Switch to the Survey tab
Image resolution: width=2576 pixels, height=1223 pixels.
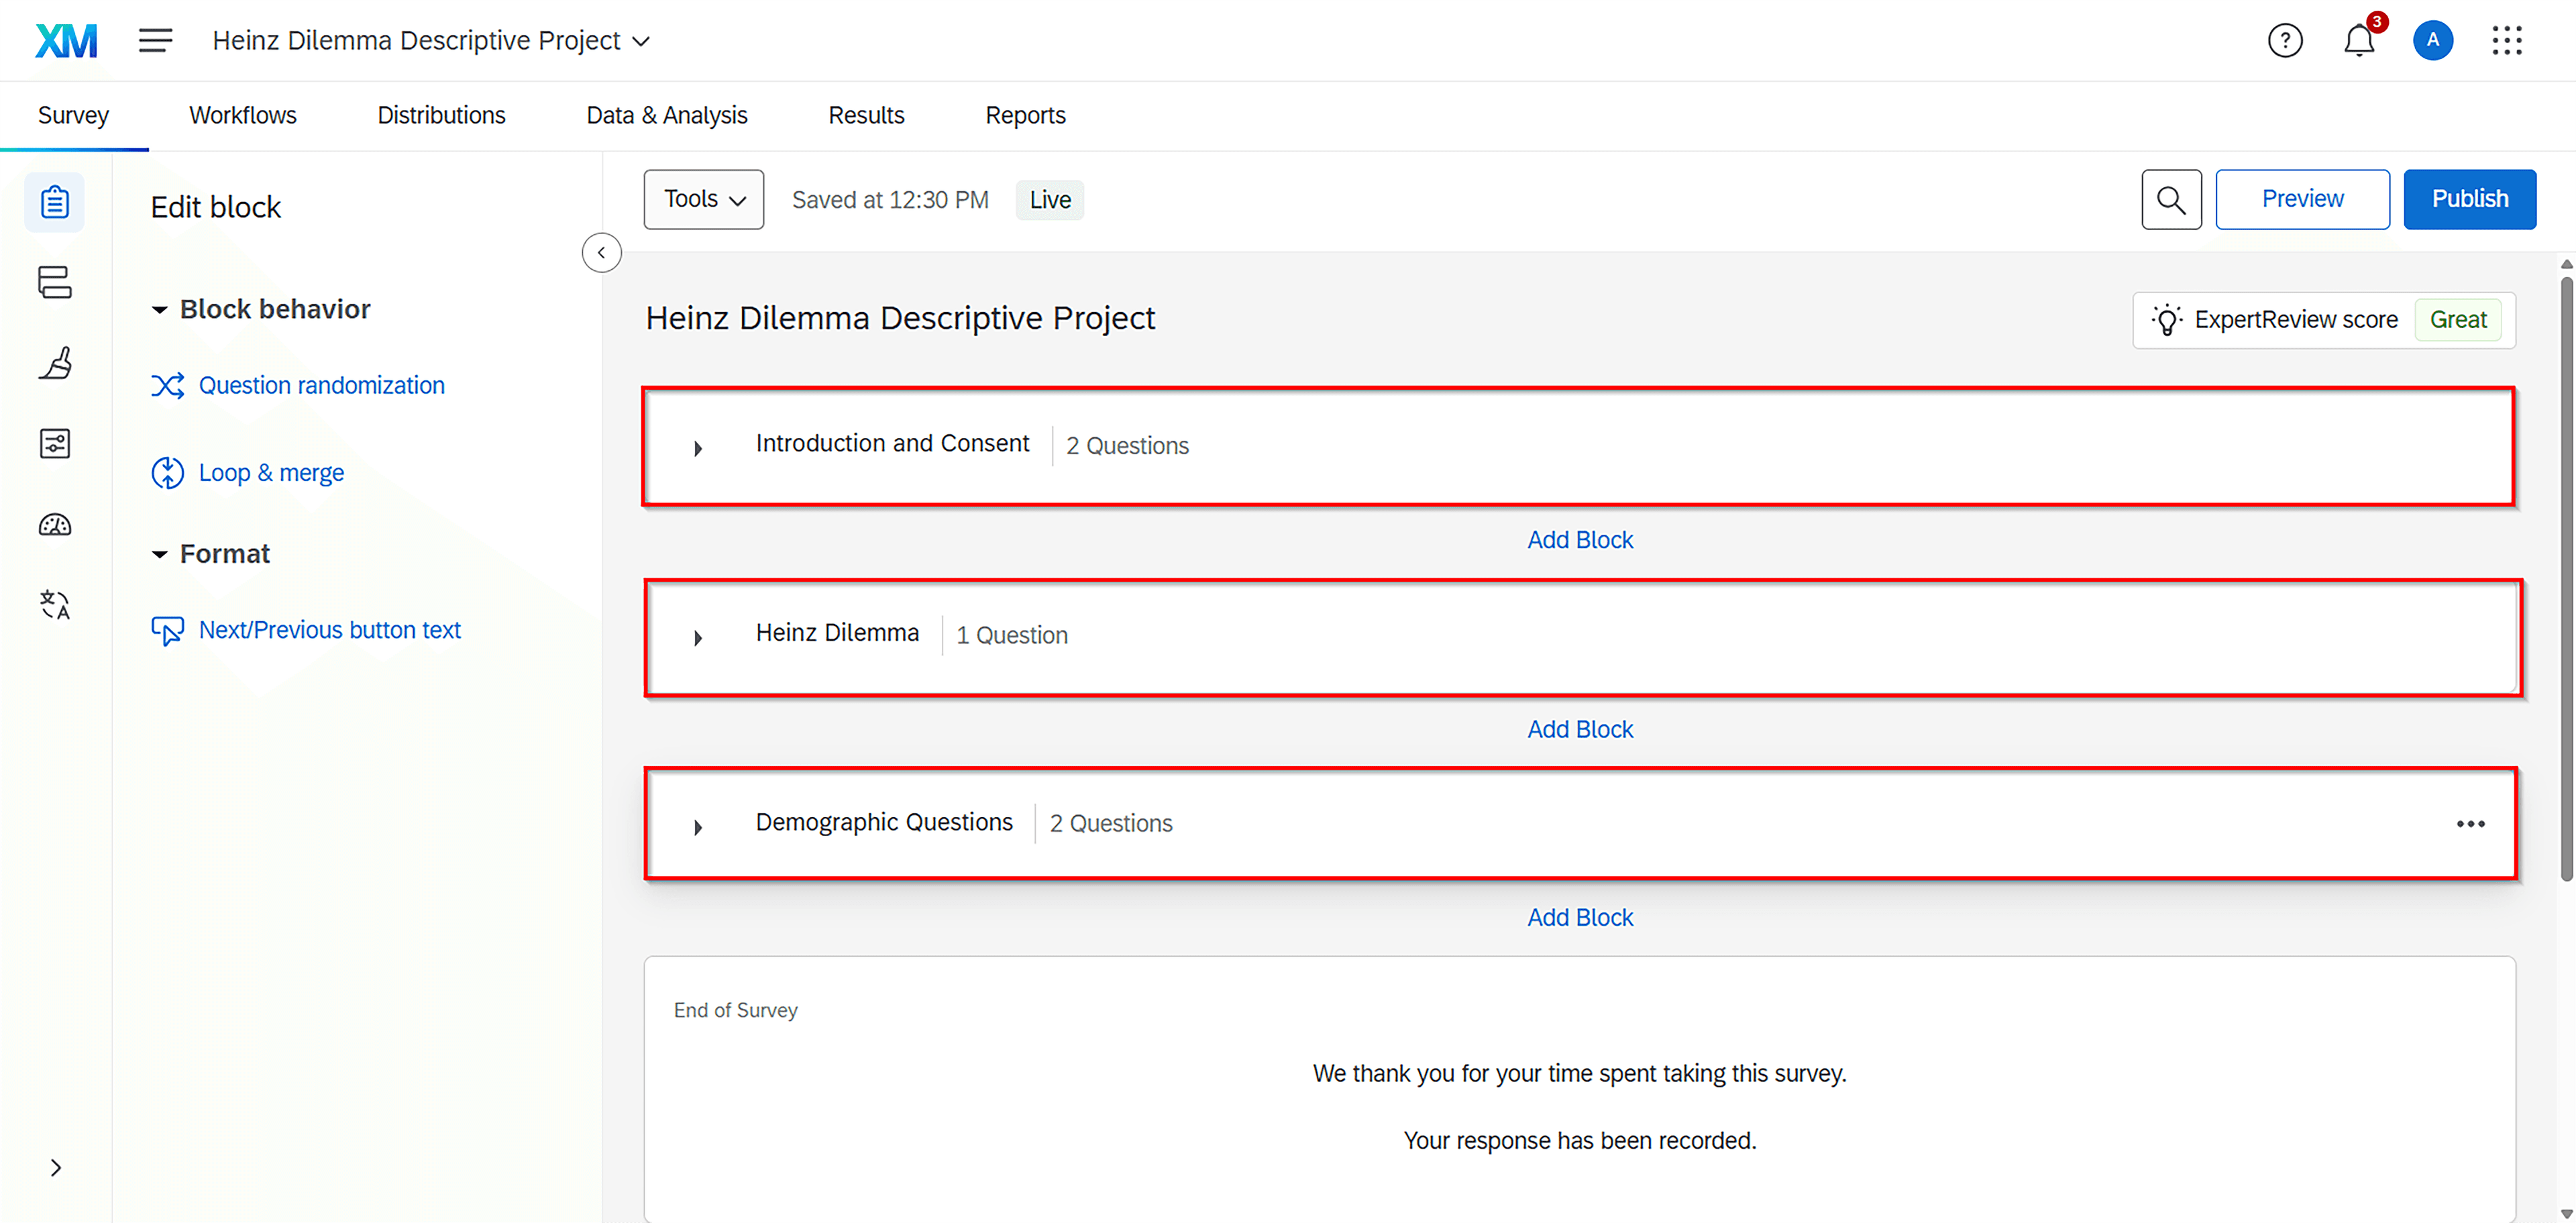pos(73,115)
